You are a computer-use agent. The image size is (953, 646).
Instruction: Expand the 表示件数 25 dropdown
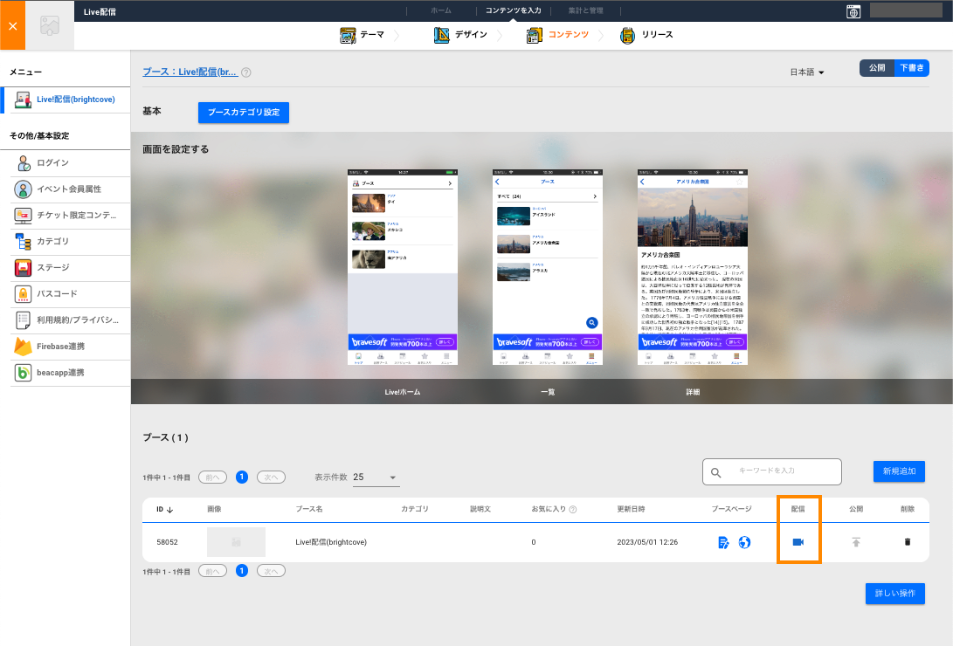tap(375, 478)
